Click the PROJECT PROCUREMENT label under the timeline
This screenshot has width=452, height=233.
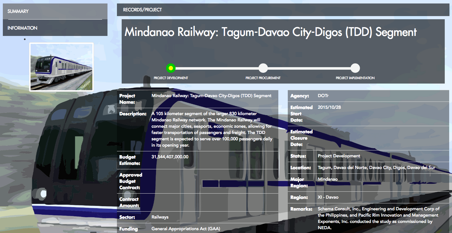click(263, 78)
